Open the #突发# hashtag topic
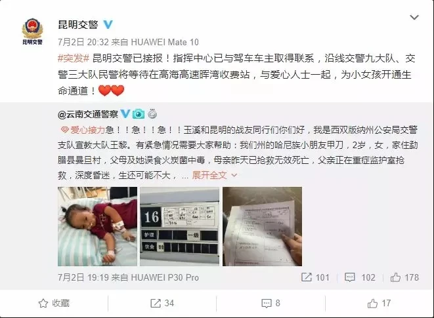The image size is (434, 318). (x=74, y=58)
